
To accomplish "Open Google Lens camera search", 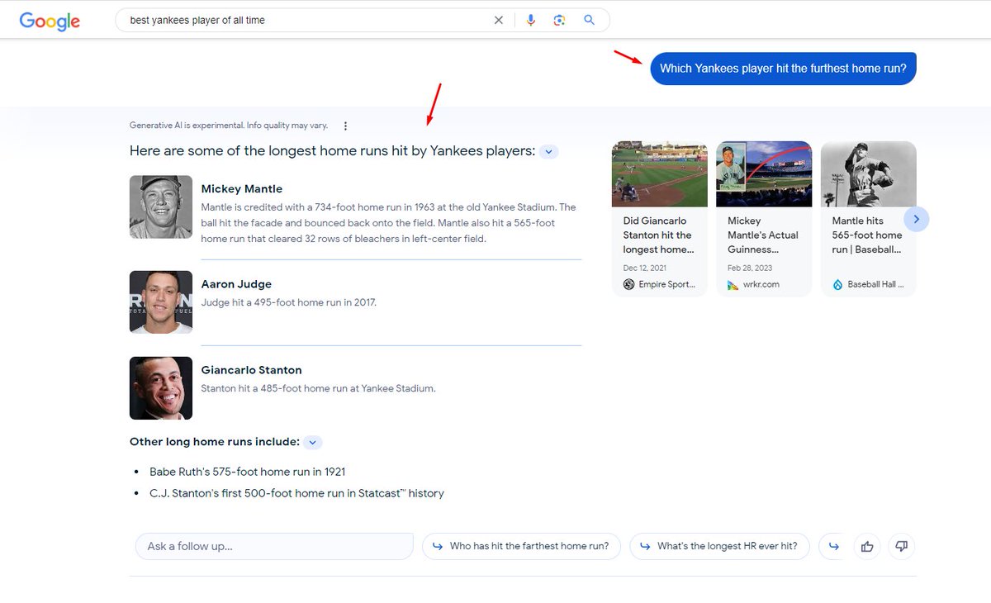I will (x=560, y=19).
